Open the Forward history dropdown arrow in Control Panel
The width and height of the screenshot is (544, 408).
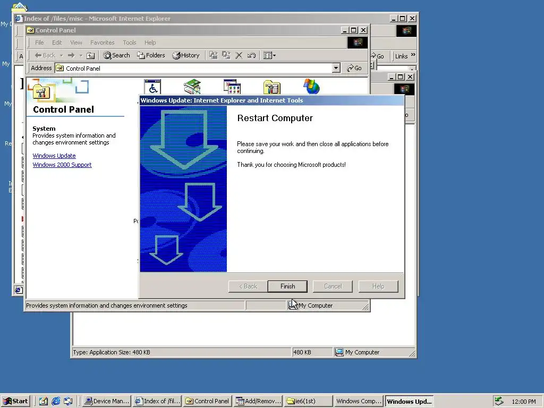[x=81, y=55]
